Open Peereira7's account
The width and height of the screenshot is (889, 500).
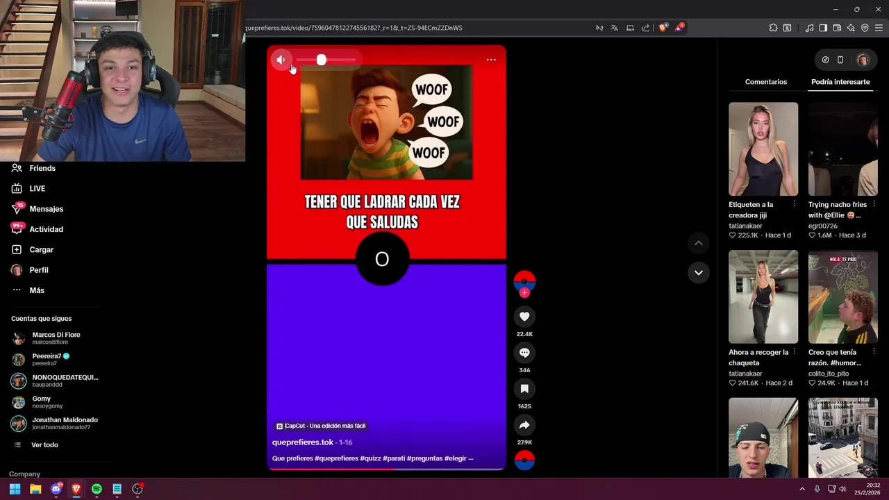click(40, 359)
